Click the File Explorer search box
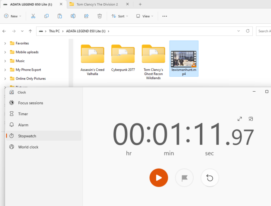This screenshot has width=271, height=206. [263, 31]
